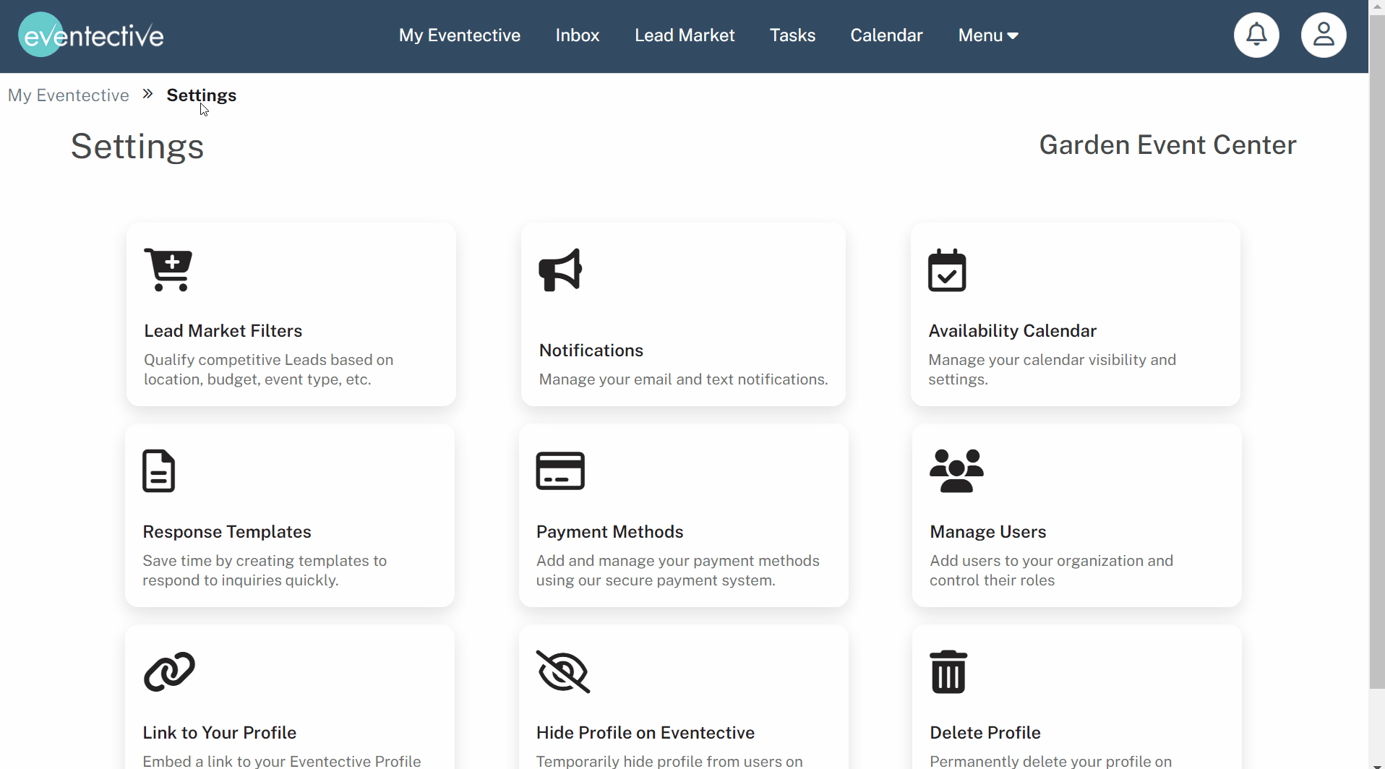Click the Eventective logo
Viewport: 1385px width, 769px height.
pyautogui.click(x=91, y=35)
